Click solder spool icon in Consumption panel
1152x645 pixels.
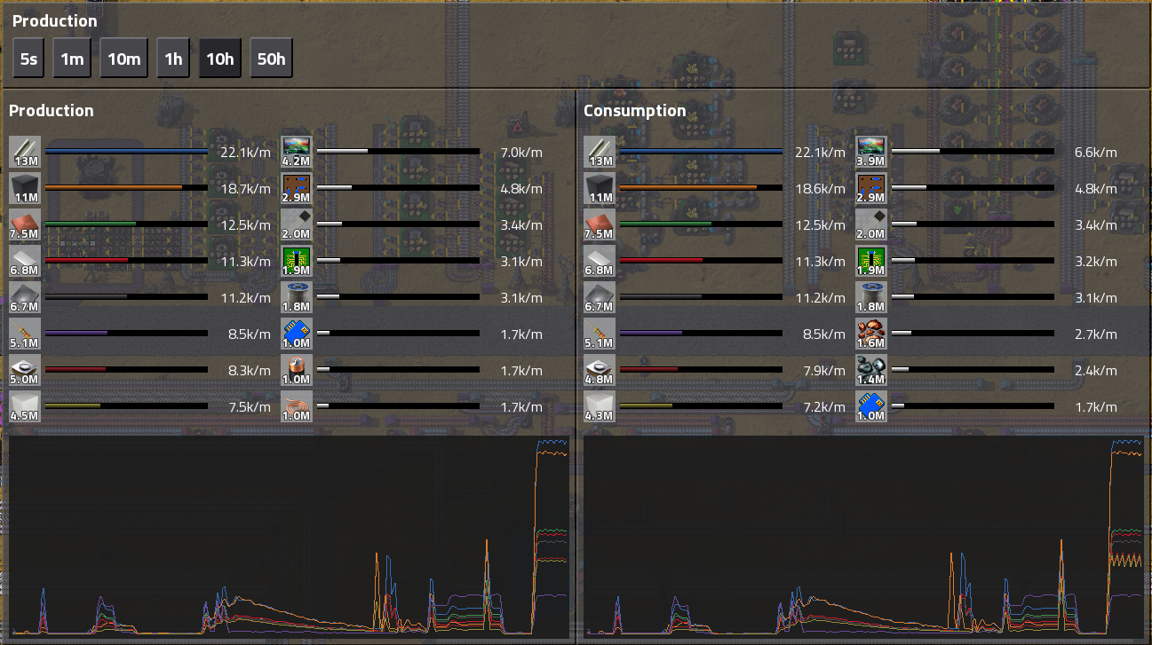click(871, 297)
